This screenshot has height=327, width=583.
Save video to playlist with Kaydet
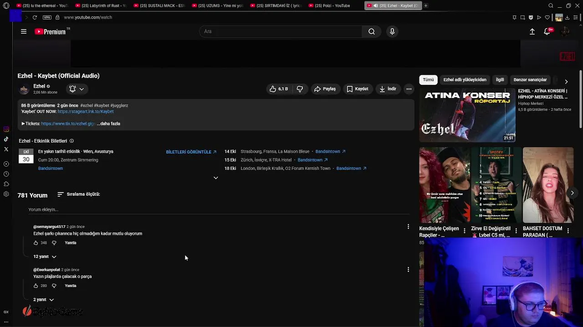(358, 89)
